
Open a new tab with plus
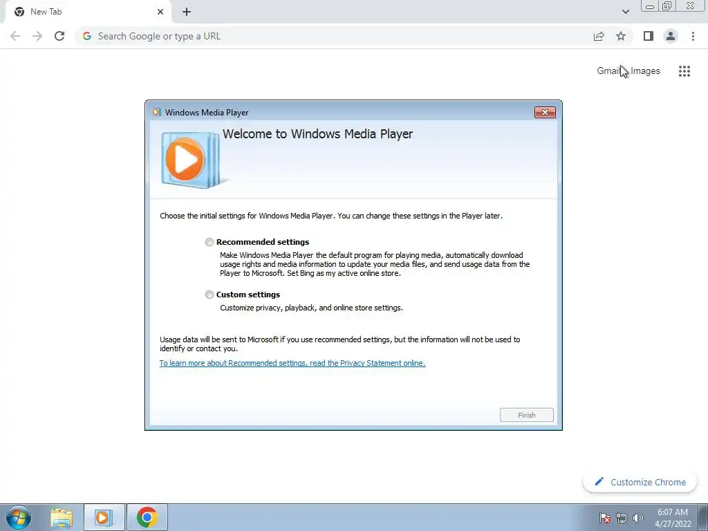click(187, 12)
